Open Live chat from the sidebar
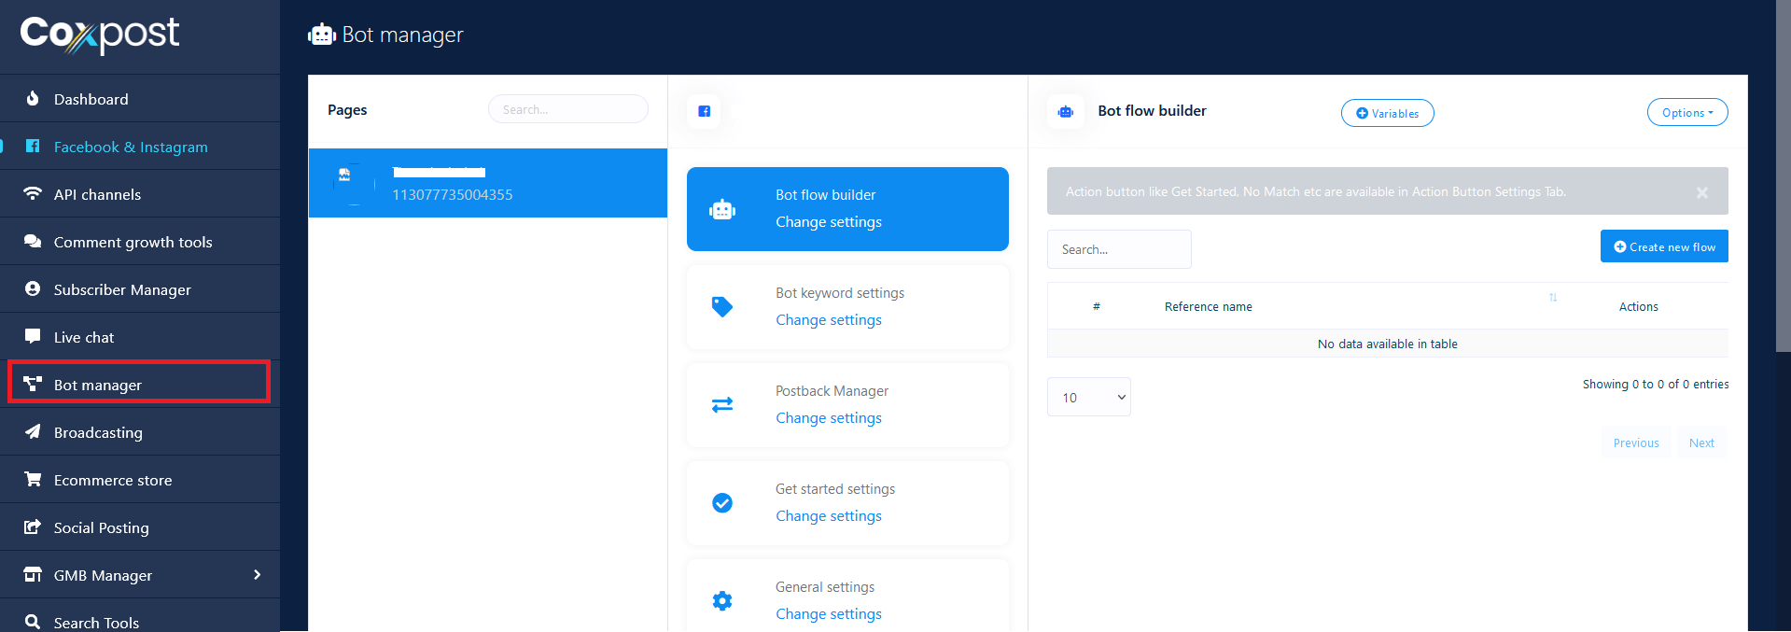Screen dimensions: 1791x632 [x=84, y=337]
